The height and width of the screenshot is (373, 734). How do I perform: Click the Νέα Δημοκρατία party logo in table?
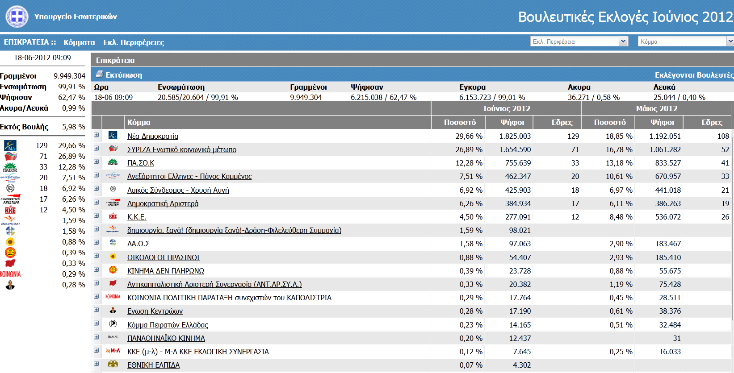pos(113,136)
